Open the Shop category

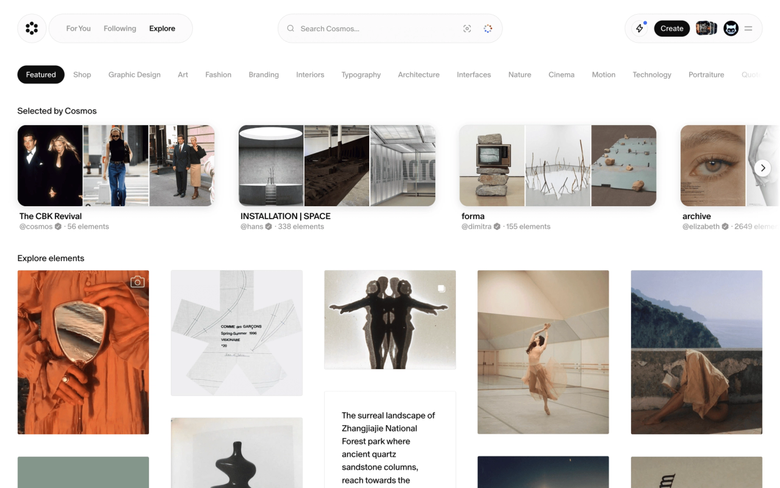82,74
